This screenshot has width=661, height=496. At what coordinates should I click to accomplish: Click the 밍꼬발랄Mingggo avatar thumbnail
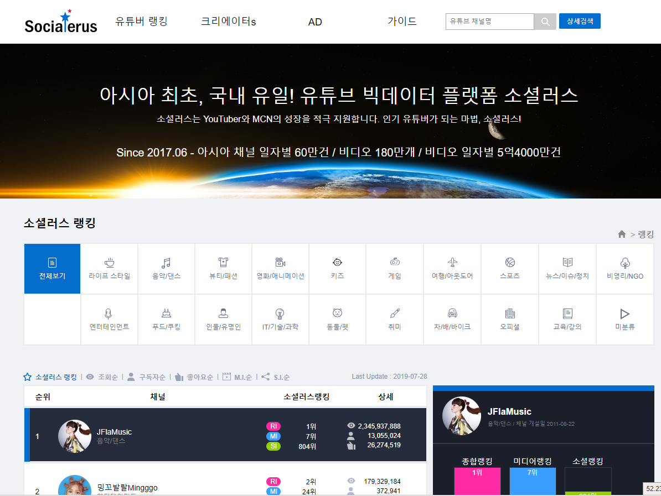tap(75, 485)
